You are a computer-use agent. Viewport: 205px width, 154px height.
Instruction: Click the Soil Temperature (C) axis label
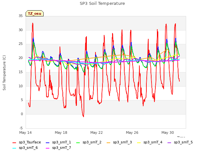click(x=4, y=73)
